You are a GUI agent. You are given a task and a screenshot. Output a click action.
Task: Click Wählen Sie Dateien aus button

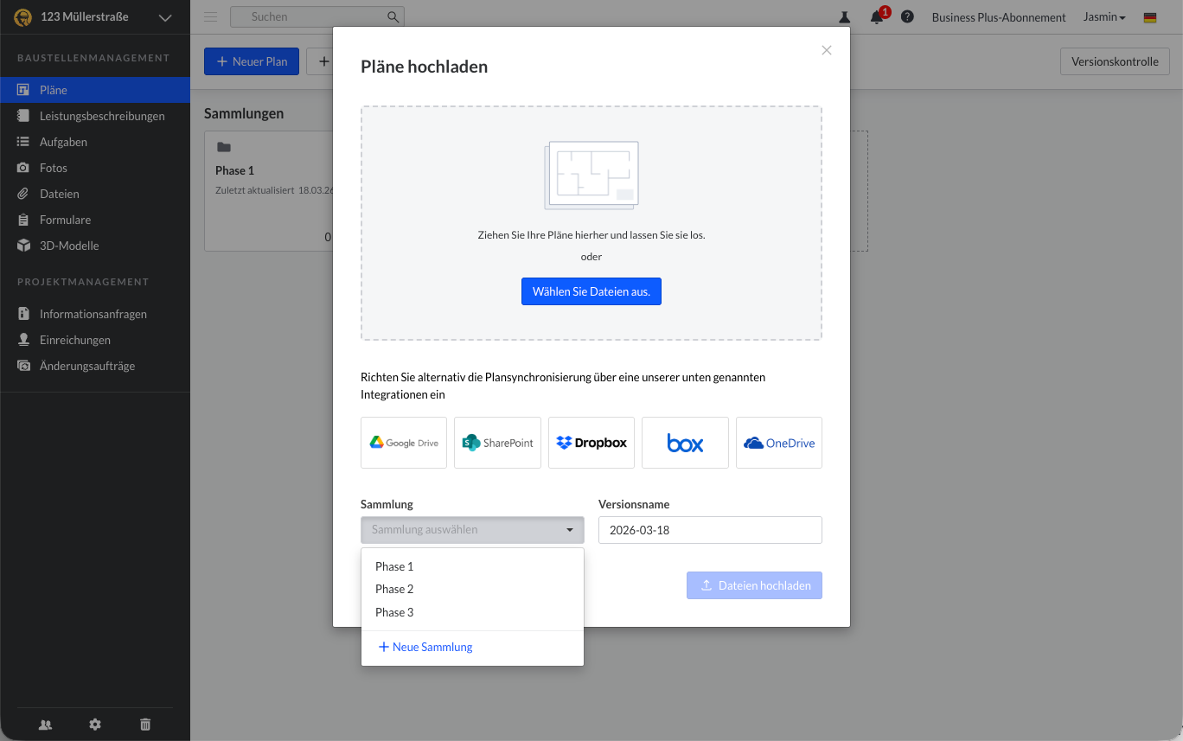tap(591, 292)
